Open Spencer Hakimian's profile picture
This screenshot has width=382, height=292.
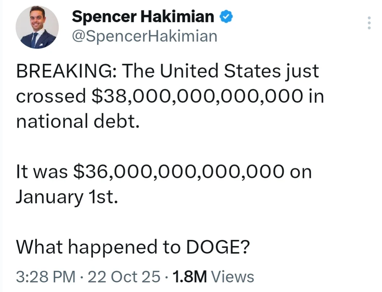(37, 27)
